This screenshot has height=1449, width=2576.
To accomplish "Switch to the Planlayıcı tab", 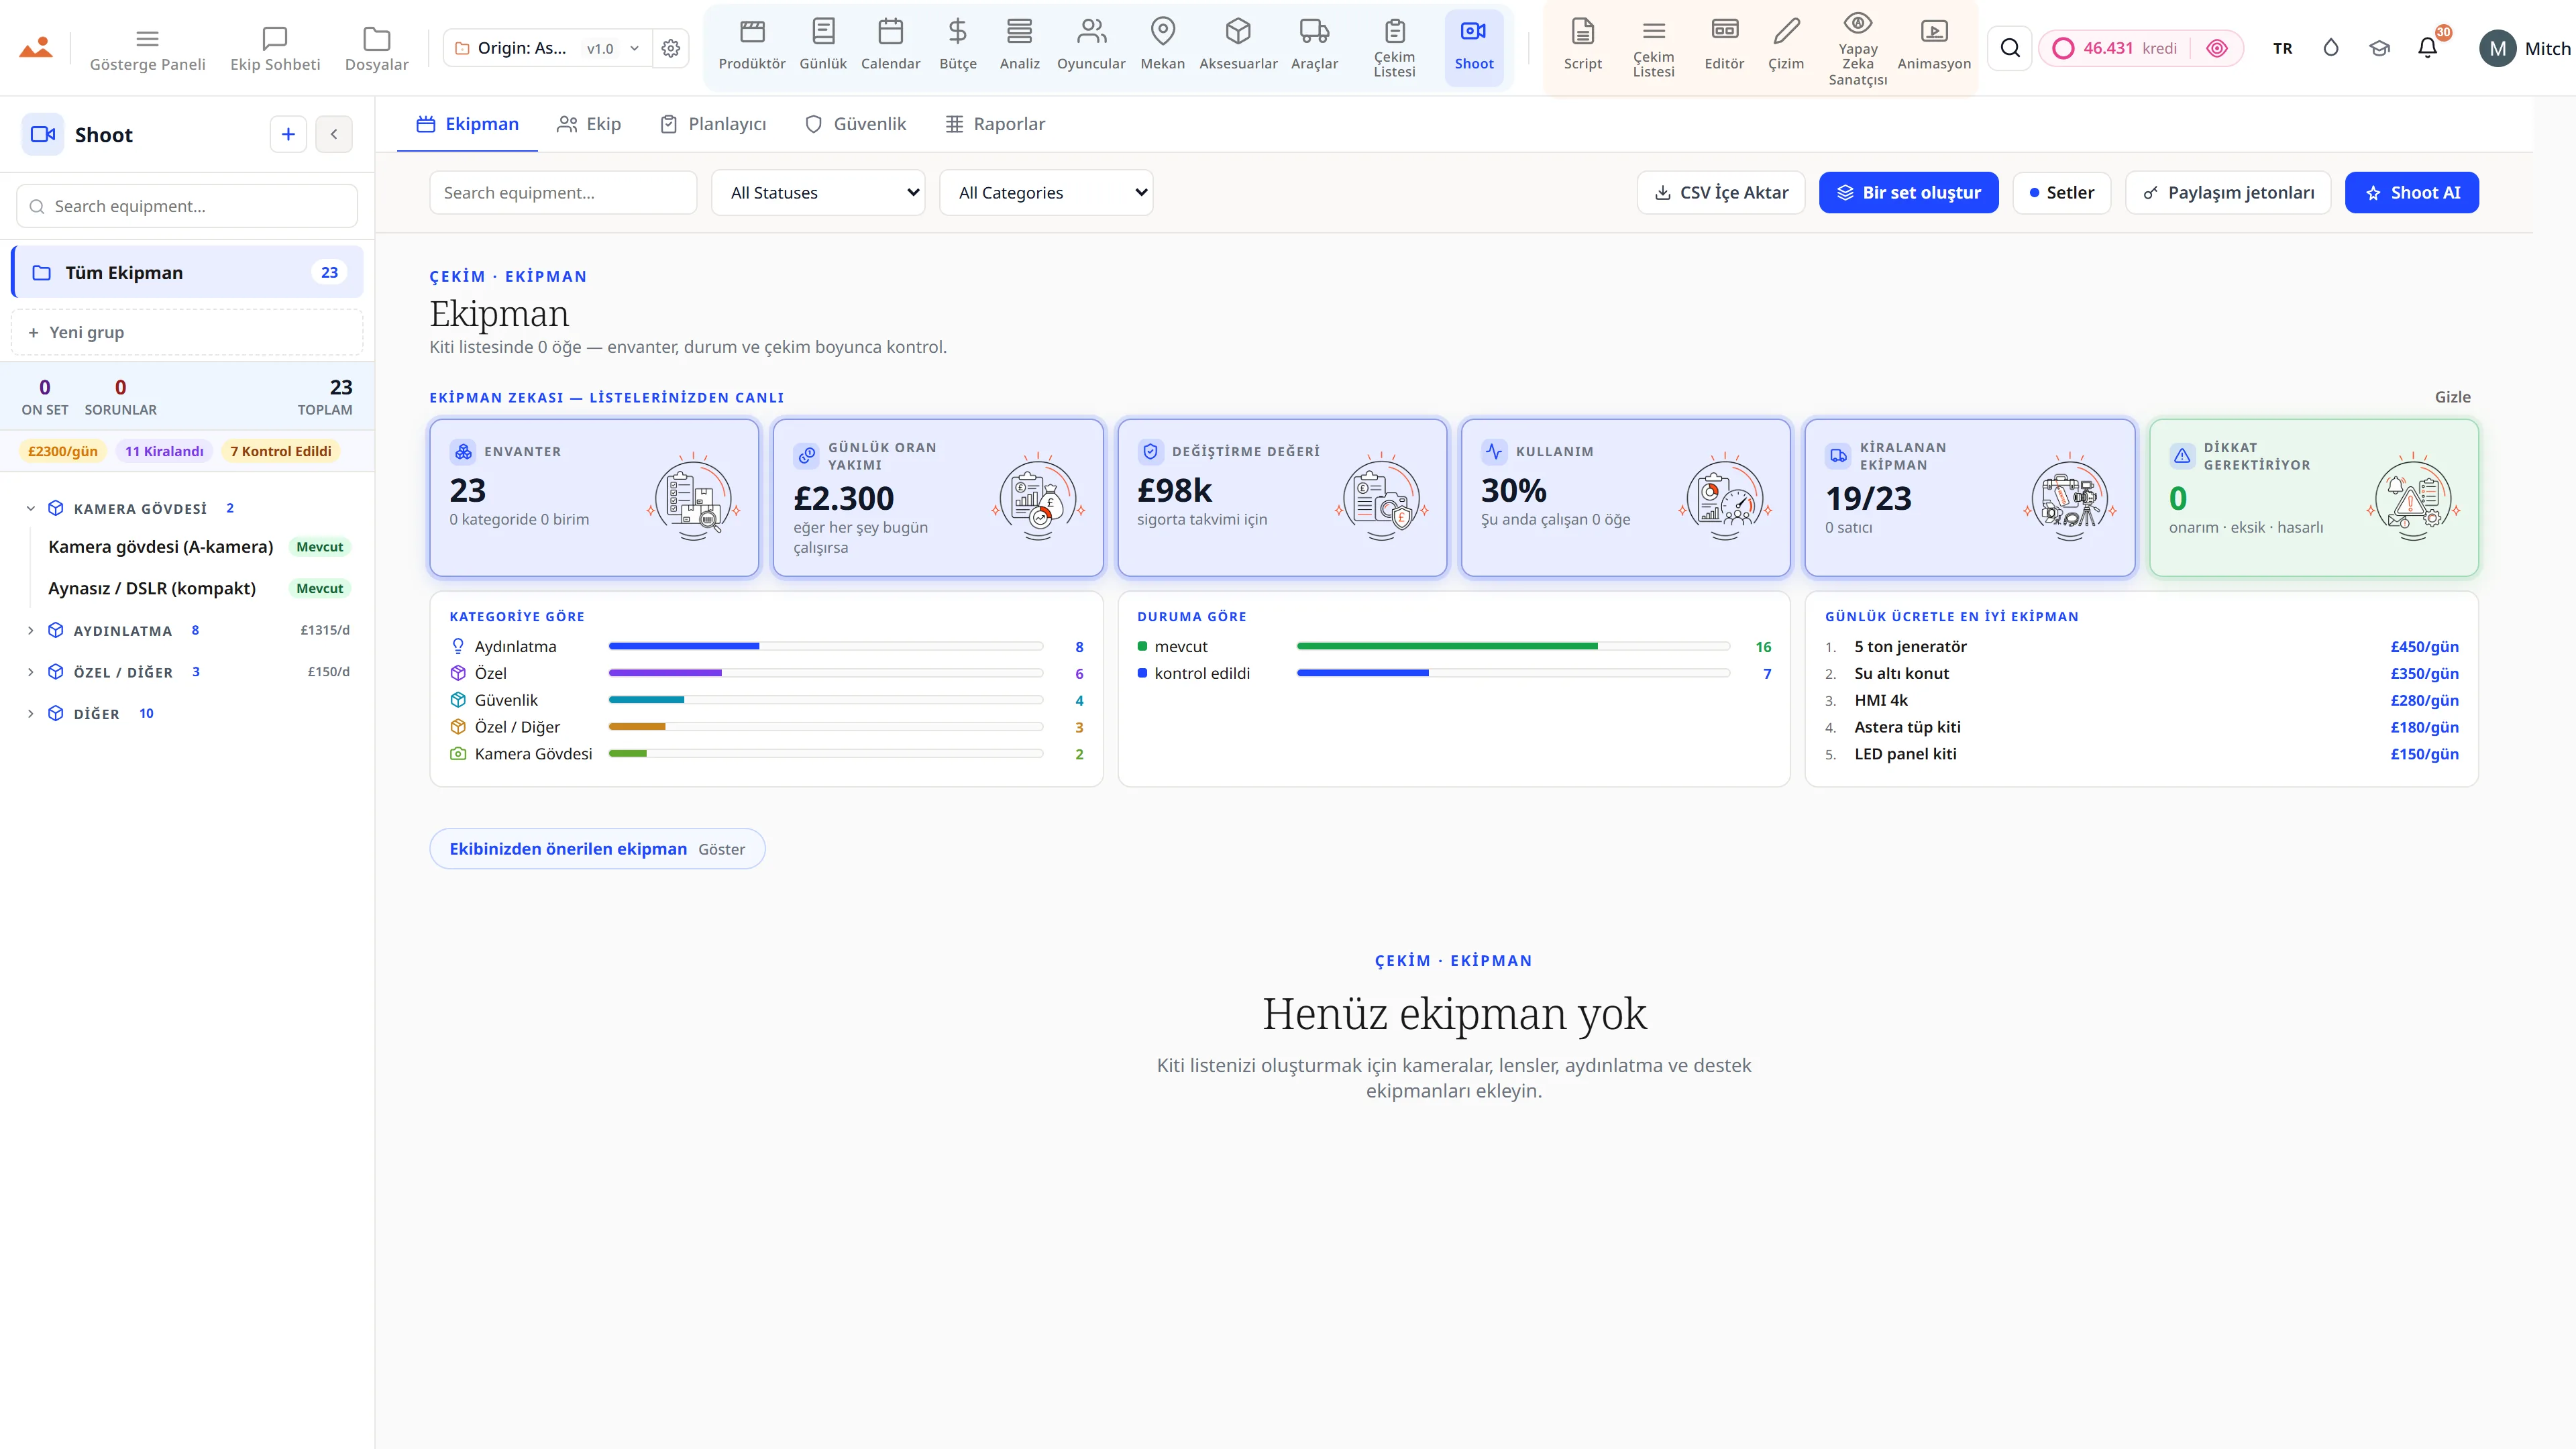I will tap(713, 124).
